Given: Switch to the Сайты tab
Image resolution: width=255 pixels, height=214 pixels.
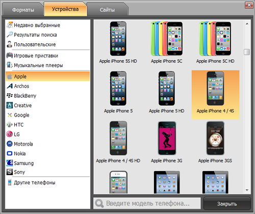Looking at the screenshot, I should pyautogui.click(x=107, y=10).
